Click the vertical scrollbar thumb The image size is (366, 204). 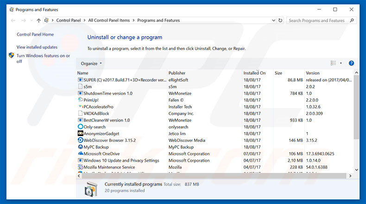point(356,107)
